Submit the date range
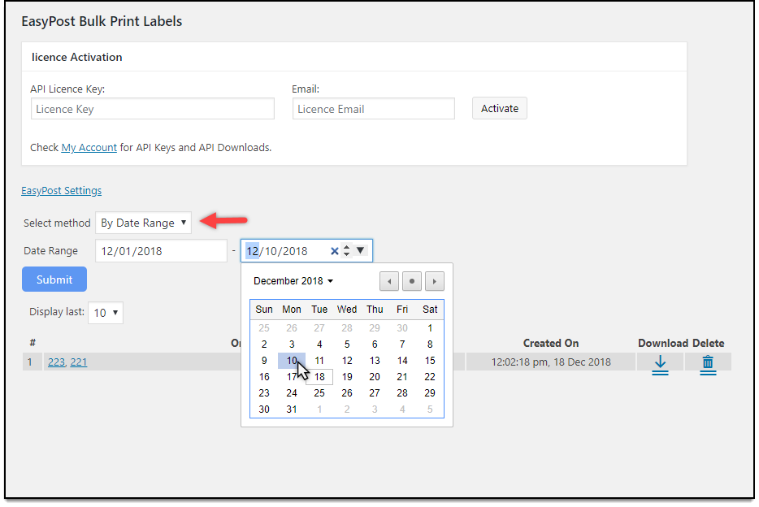This screenshot has width=759, height=507. pos(54,279)
